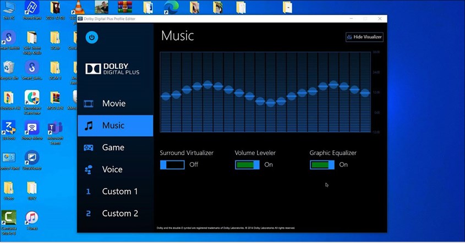Turn off the Volume Leveler switch

(x=247, y=165)
